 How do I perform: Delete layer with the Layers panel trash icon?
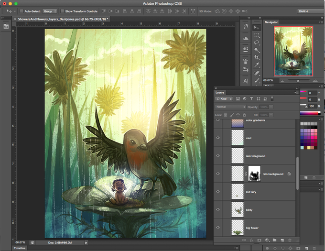point(290,240)
